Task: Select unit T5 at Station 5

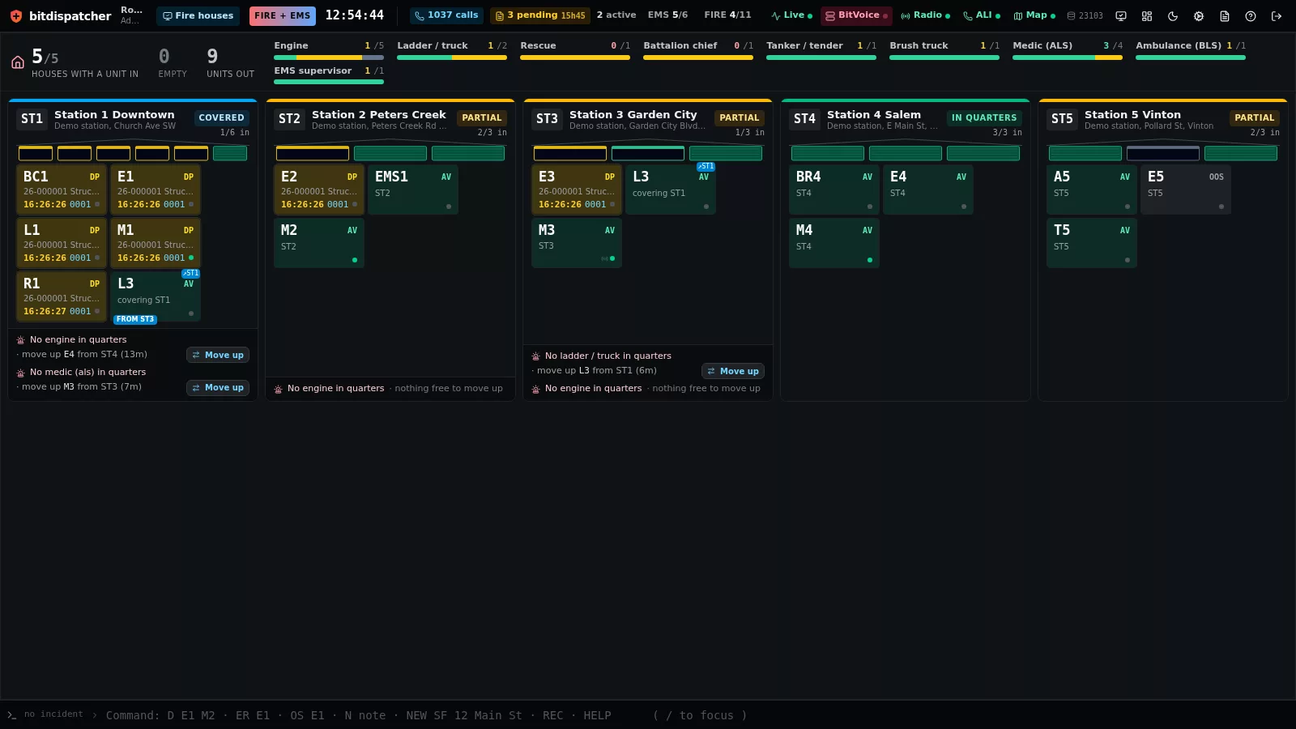Action: (x=1092, y=243)
